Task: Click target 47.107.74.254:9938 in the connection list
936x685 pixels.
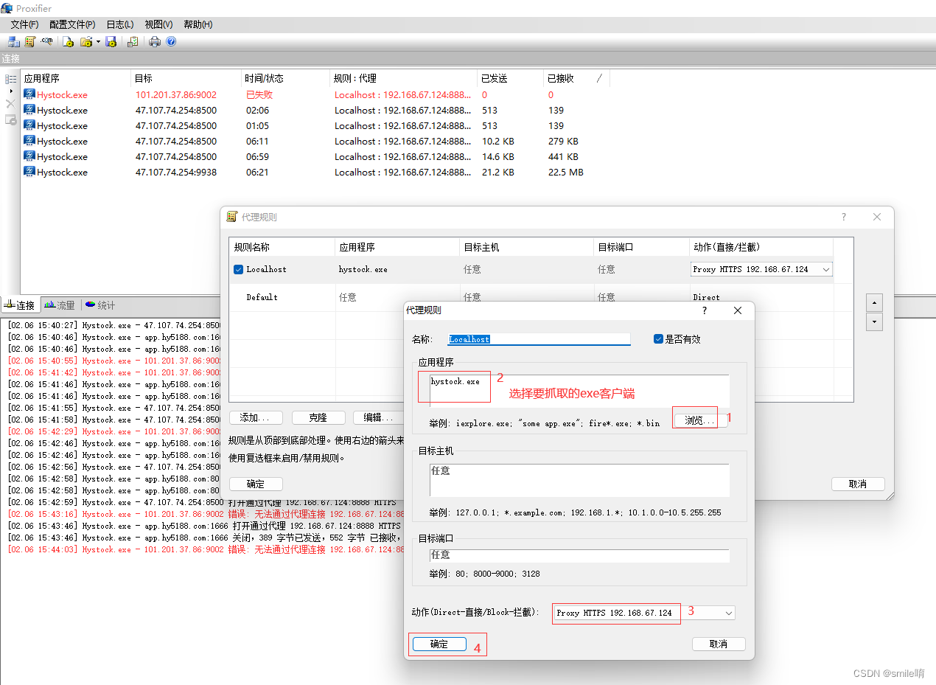Action: pos(176,172)
